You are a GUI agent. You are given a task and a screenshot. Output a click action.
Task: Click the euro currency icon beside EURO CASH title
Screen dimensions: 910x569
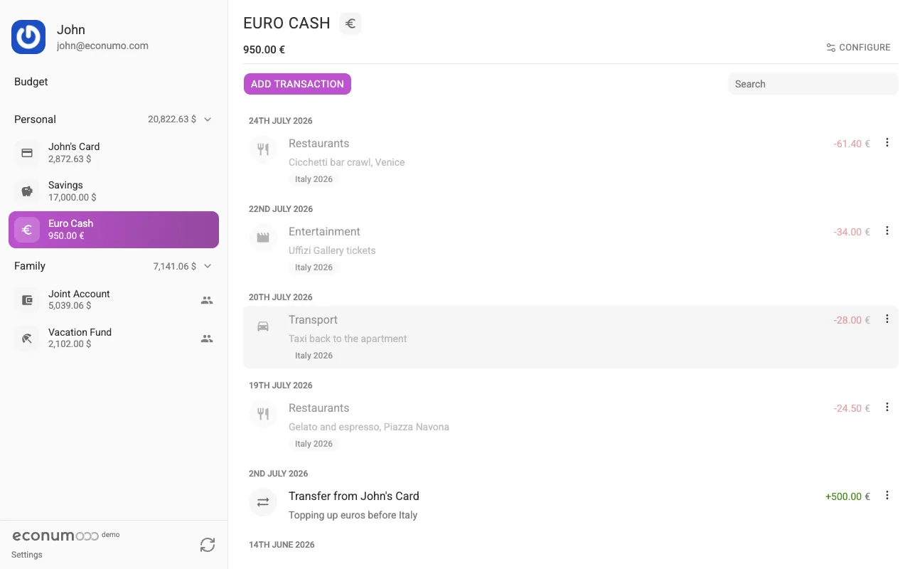point(350,23)
